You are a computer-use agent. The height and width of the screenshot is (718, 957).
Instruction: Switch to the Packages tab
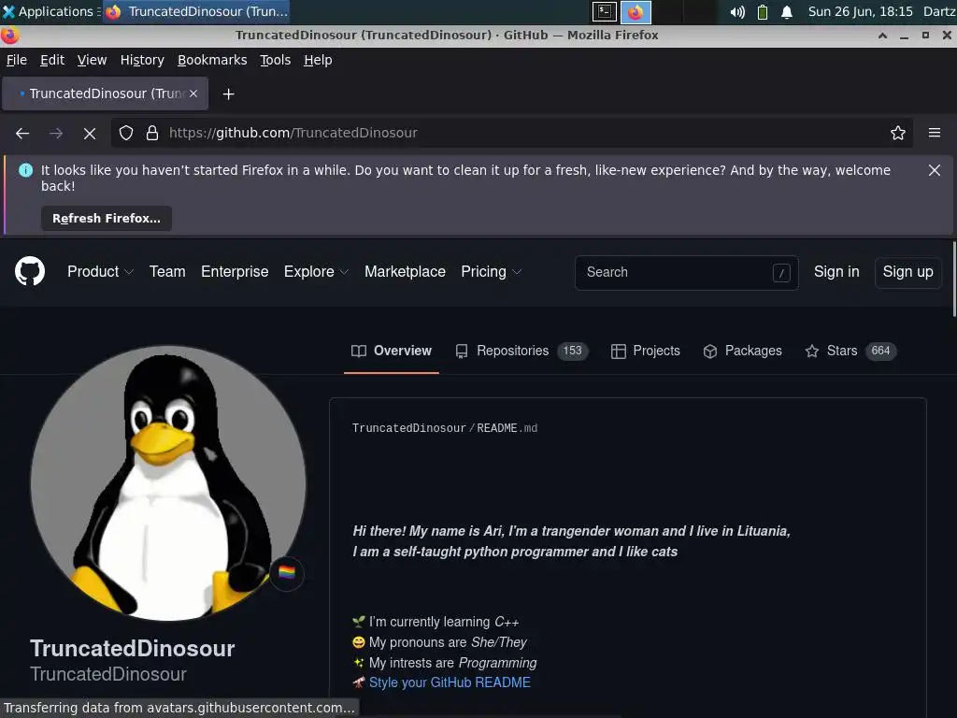(742, 351)
